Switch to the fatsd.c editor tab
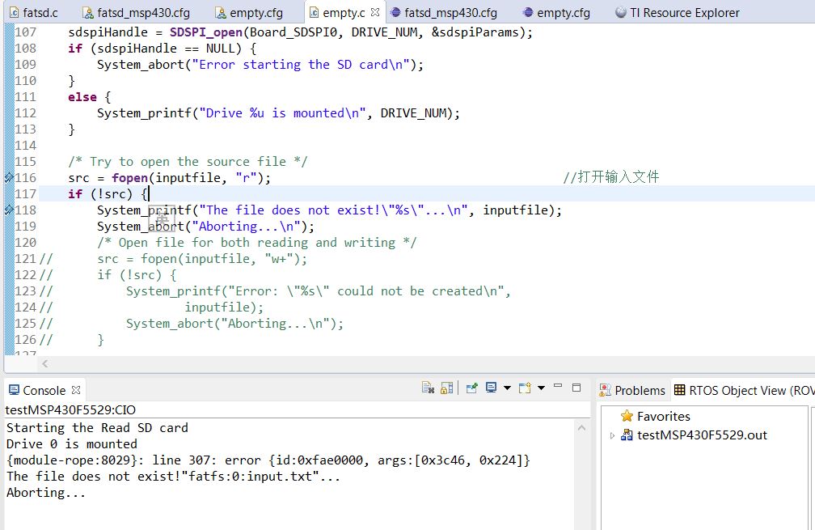Screen dimensions: 815x530 click(x=34, y=12)
